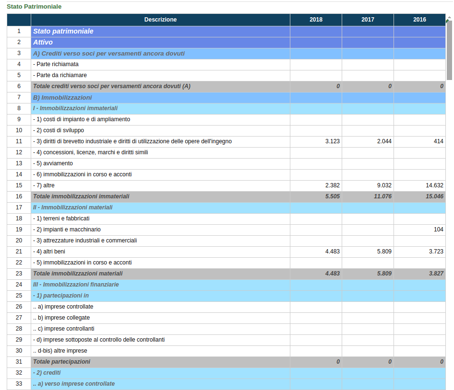The height and width of the screenshot is (390, 454).
Task: Click the 2.044 value in the 2017 column
Action: click(x=384, y=141)
